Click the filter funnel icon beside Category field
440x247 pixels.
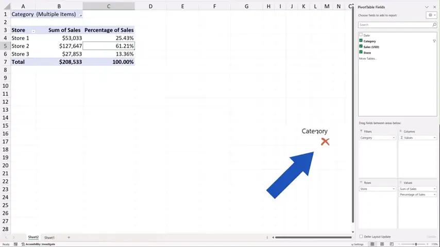(x=434, y=41)
